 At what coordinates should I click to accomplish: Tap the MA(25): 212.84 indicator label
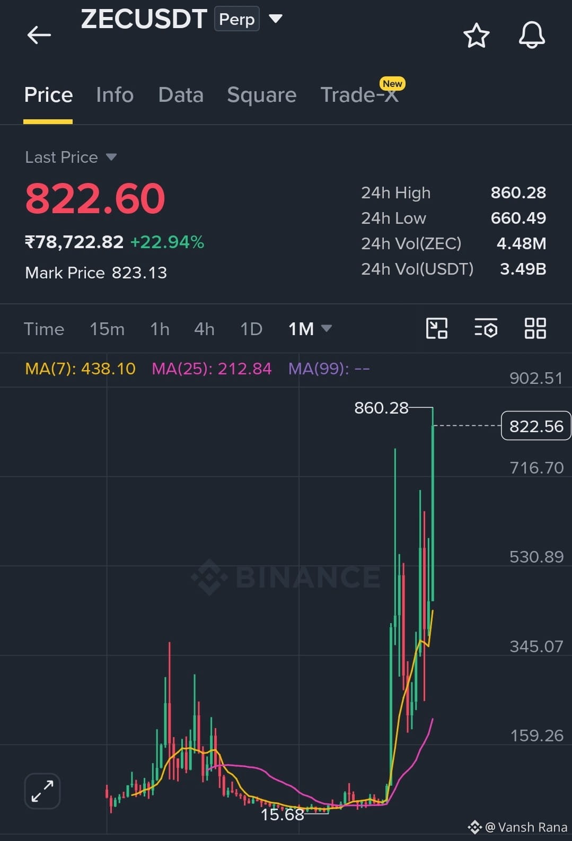[x=212, y=368]
